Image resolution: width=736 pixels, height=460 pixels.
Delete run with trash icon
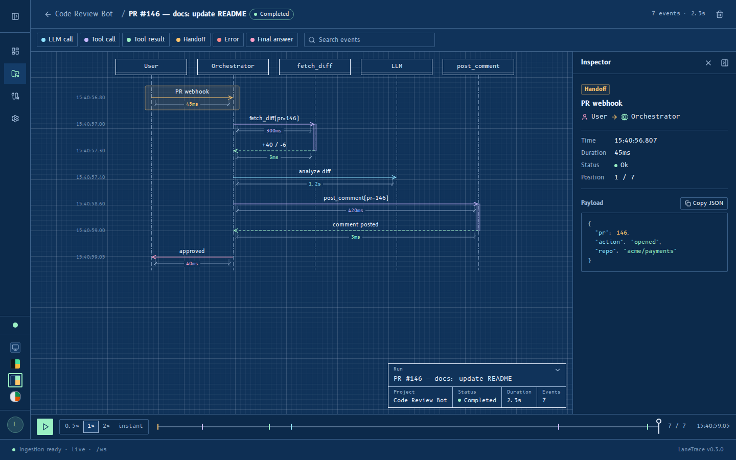pos(720,14)
